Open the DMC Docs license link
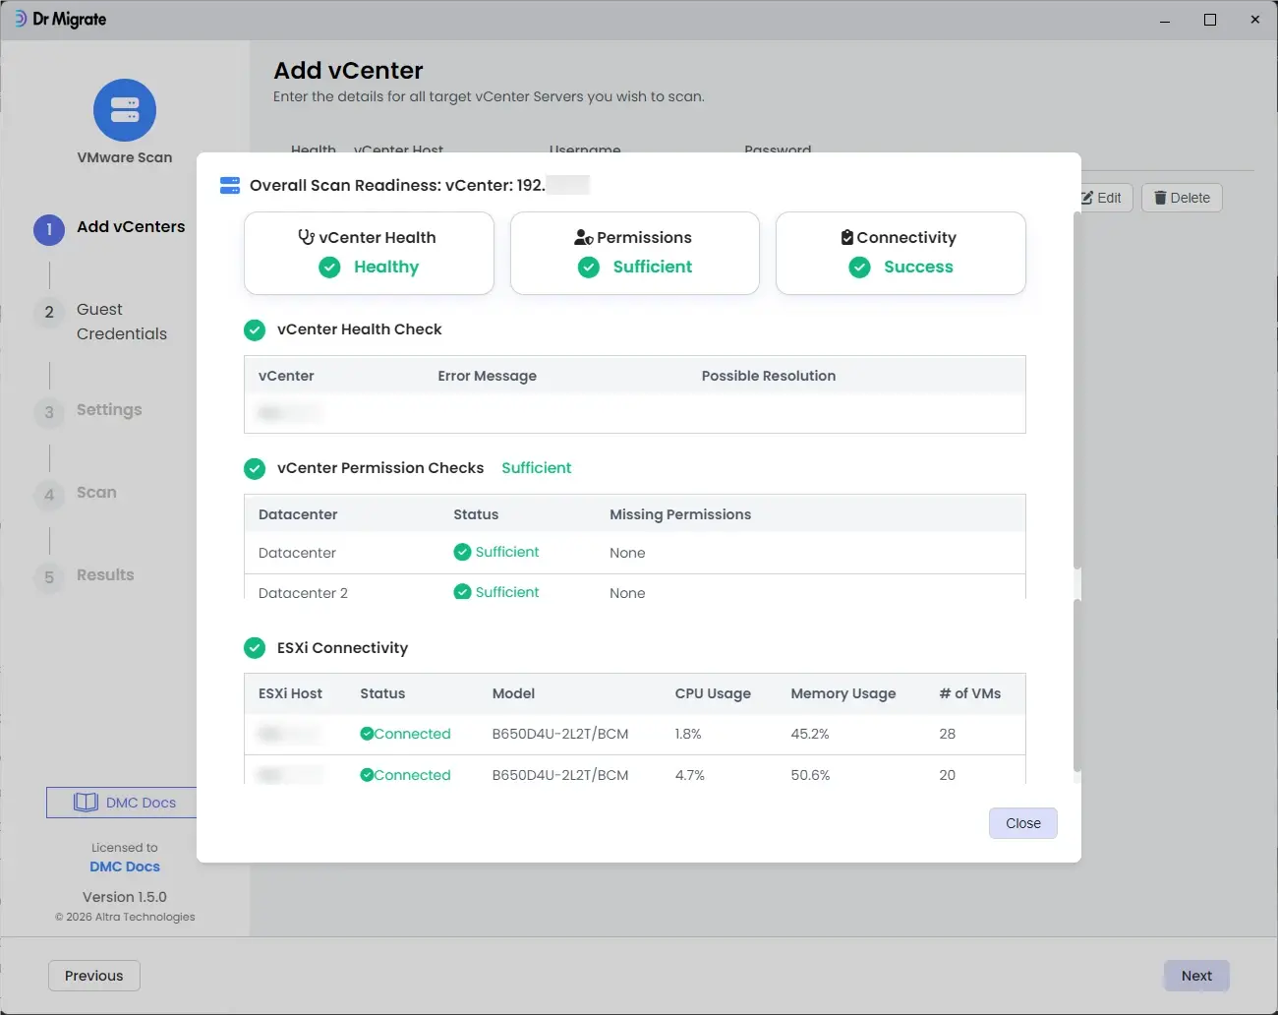The image size is (1278, 1015). tap(125, 866)
